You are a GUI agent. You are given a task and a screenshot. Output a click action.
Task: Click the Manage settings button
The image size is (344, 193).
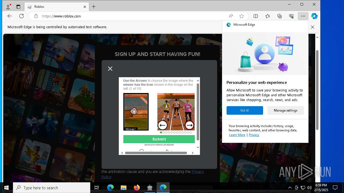coord(285,110)
